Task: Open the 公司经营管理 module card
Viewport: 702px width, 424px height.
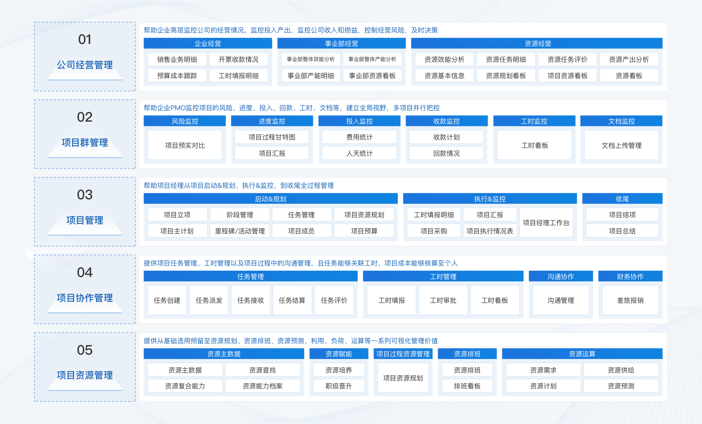Action: (85, 57)
